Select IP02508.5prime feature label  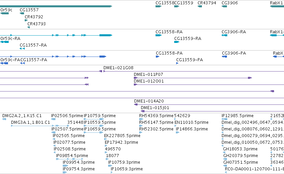coord(70,149)
